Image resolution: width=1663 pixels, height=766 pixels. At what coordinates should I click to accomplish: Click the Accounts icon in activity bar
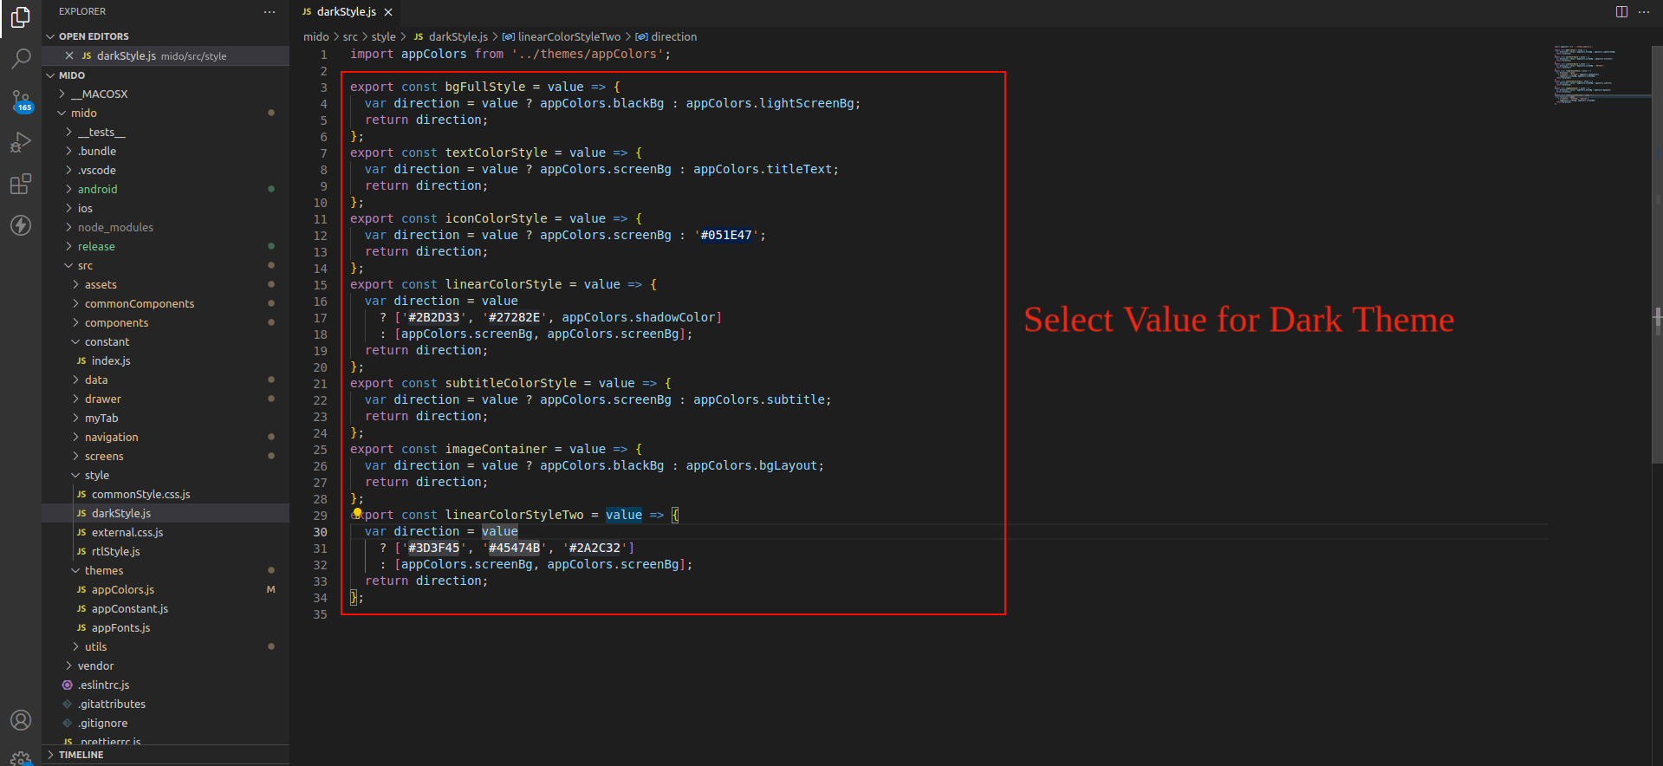point(21,720)
